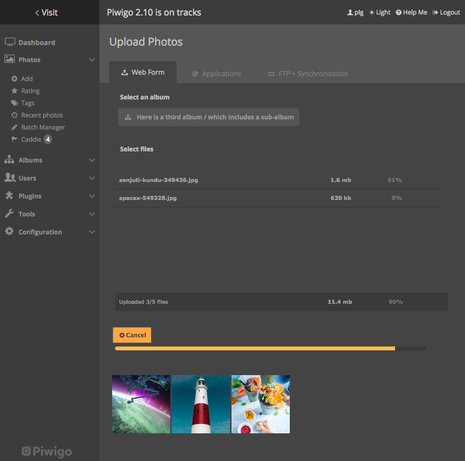Screen dimensions: 465x461
Task: Cancel the upload in progress
Action: (x=132, y=335)
